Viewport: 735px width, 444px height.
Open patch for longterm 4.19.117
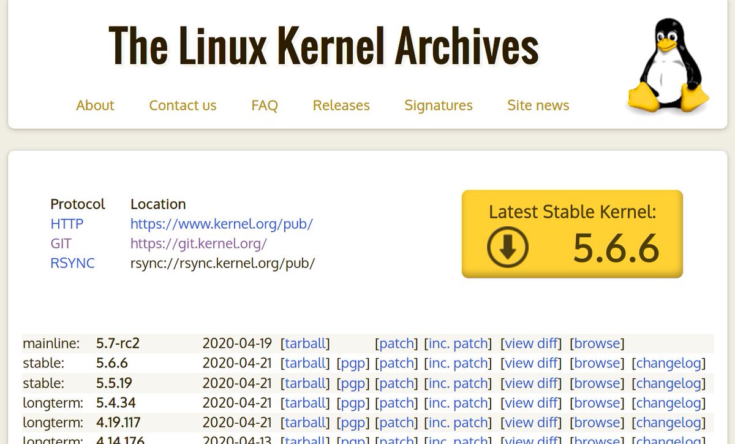[396, 423]
